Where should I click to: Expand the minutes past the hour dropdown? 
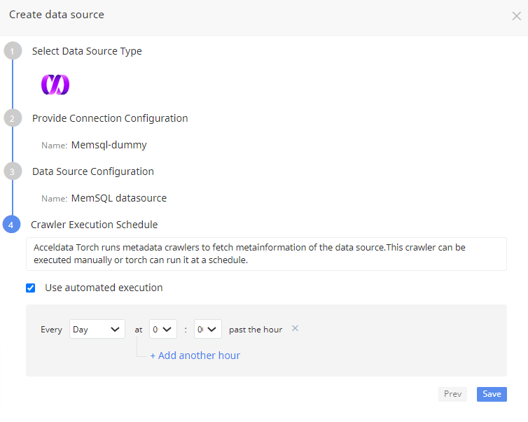(207, 329)
